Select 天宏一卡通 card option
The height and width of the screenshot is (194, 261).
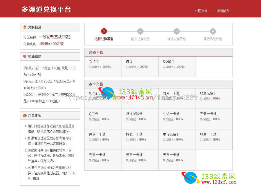coord(177,160)
